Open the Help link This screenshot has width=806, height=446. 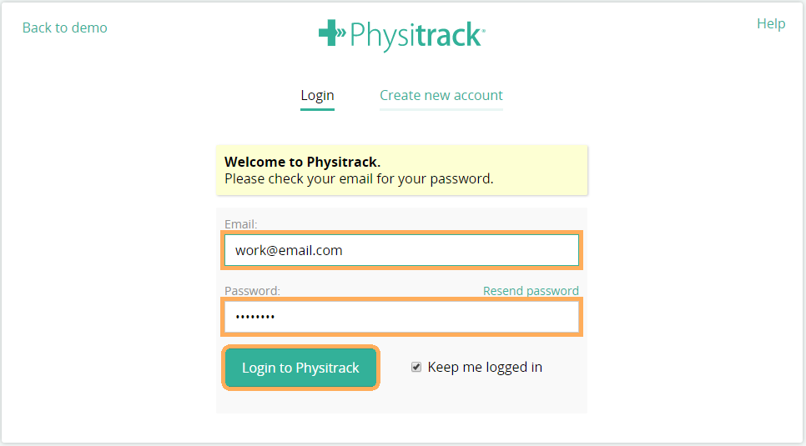(771, 23)
